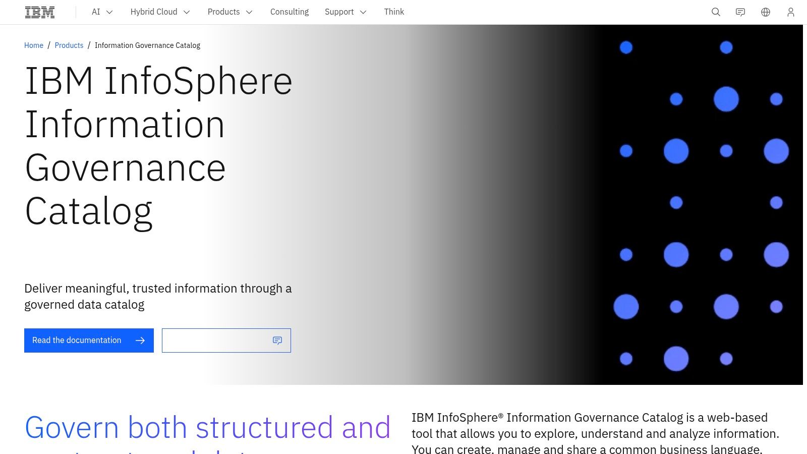The width and height of the screenshot is (807, 454).
Task: Change language using the globe icon
Action: [x=765, y=12]
